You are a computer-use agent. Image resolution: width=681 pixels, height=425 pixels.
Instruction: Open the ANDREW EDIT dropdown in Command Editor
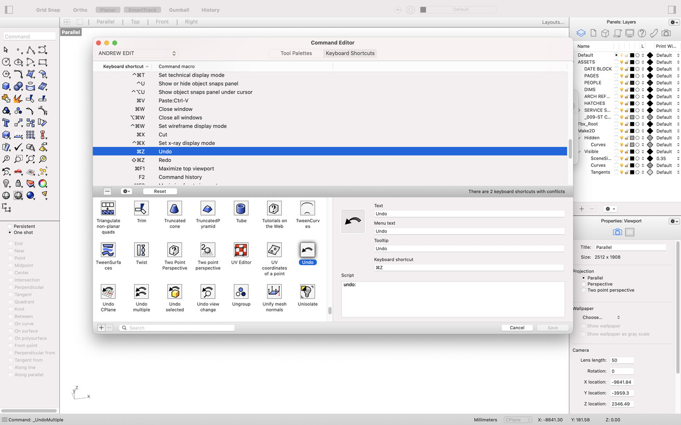(137, 53)
